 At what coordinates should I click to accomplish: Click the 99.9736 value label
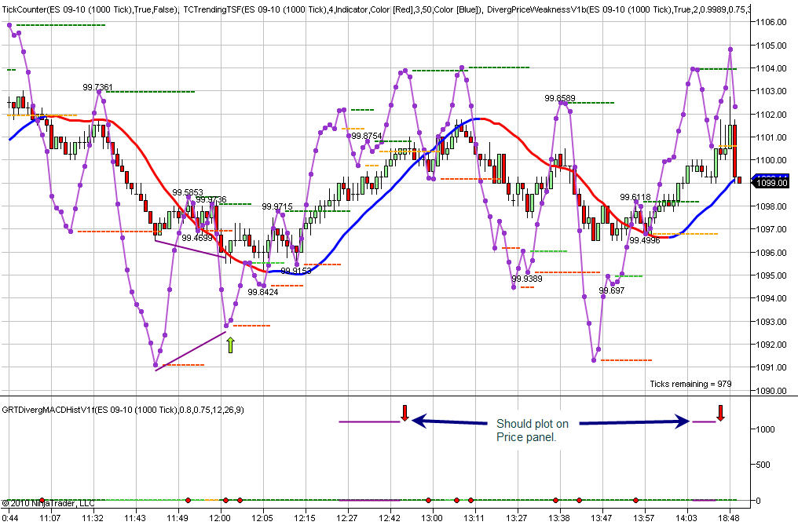211,200
